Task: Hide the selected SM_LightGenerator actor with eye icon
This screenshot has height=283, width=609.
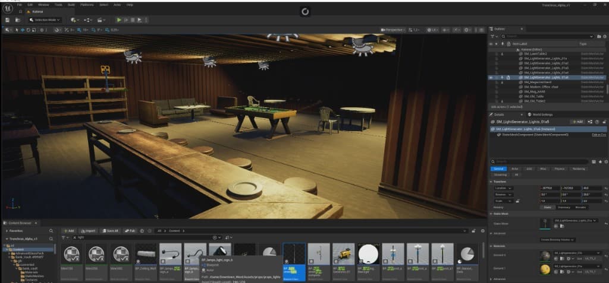Action: (x=491, y=78)
